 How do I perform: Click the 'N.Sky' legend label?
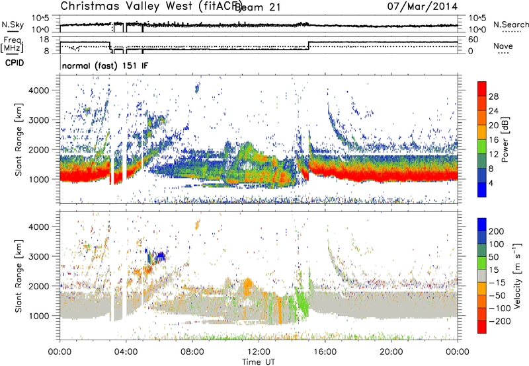pyautogui.click(x=13, y=24)
